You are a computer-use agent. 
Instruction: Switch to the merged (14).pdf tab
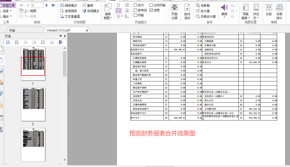[x=58, y=30]
